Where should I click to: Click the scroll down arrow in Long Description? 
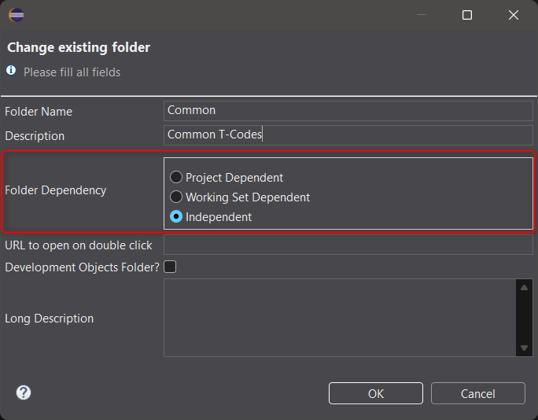pyautogui.click(x=524, y=348)
